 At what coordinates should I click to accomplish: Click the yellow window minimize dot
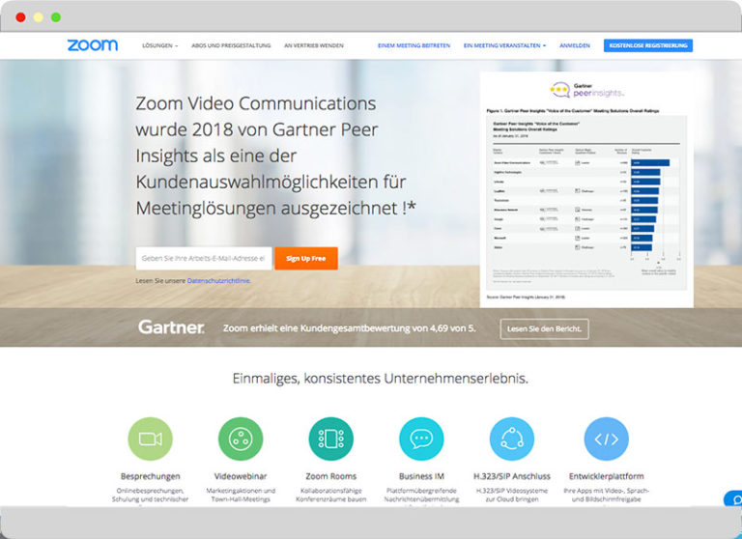click(x=39, y=17)
